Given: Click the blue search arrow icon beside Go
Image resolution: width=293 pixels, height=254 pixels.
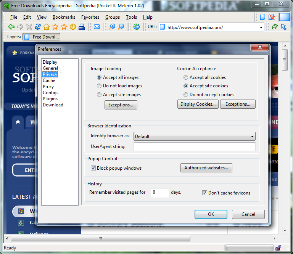Looking at the screenshot, I should [284, 27].
